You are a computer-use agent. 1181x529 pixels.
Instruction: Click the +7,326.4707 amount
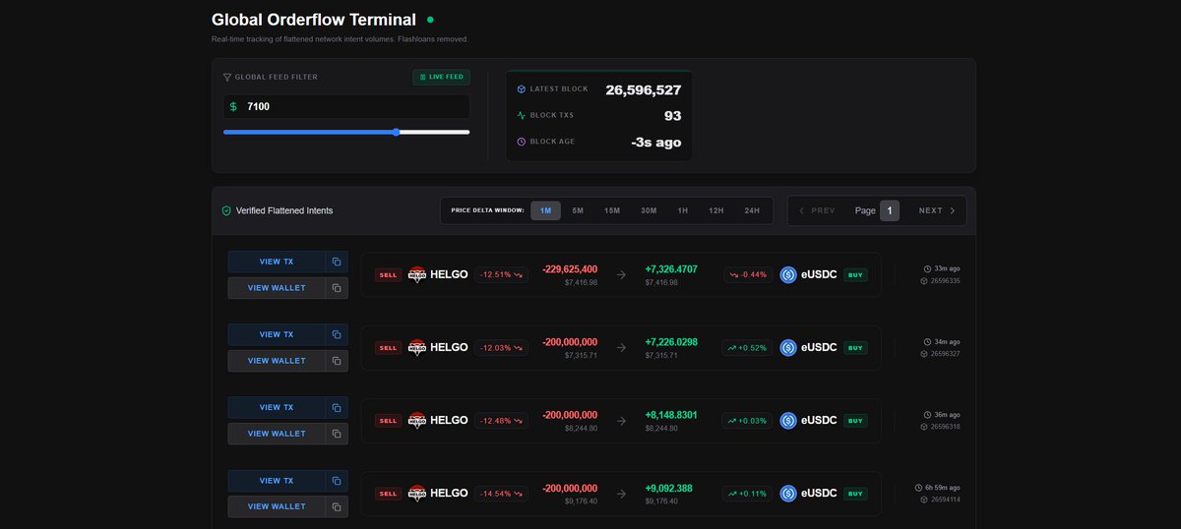pyautogui.click(x=671, y=268)
